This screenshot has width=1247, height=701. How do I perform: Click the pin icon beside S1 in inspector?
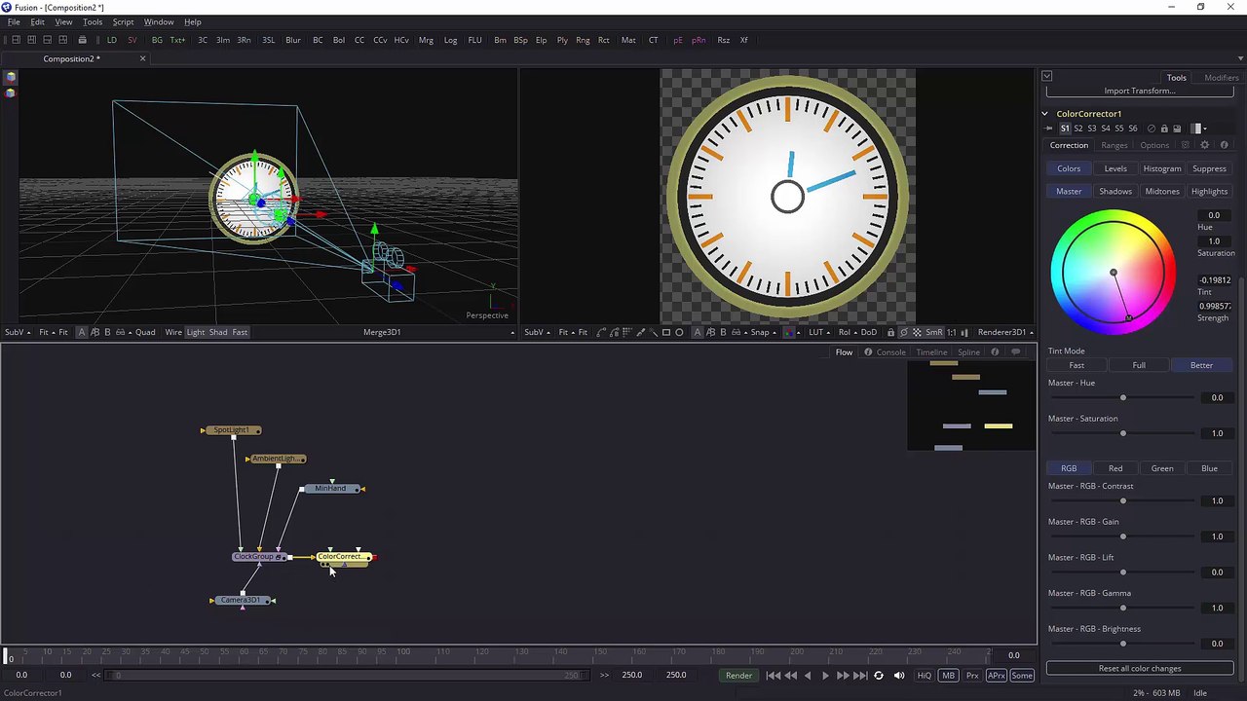1049,129
